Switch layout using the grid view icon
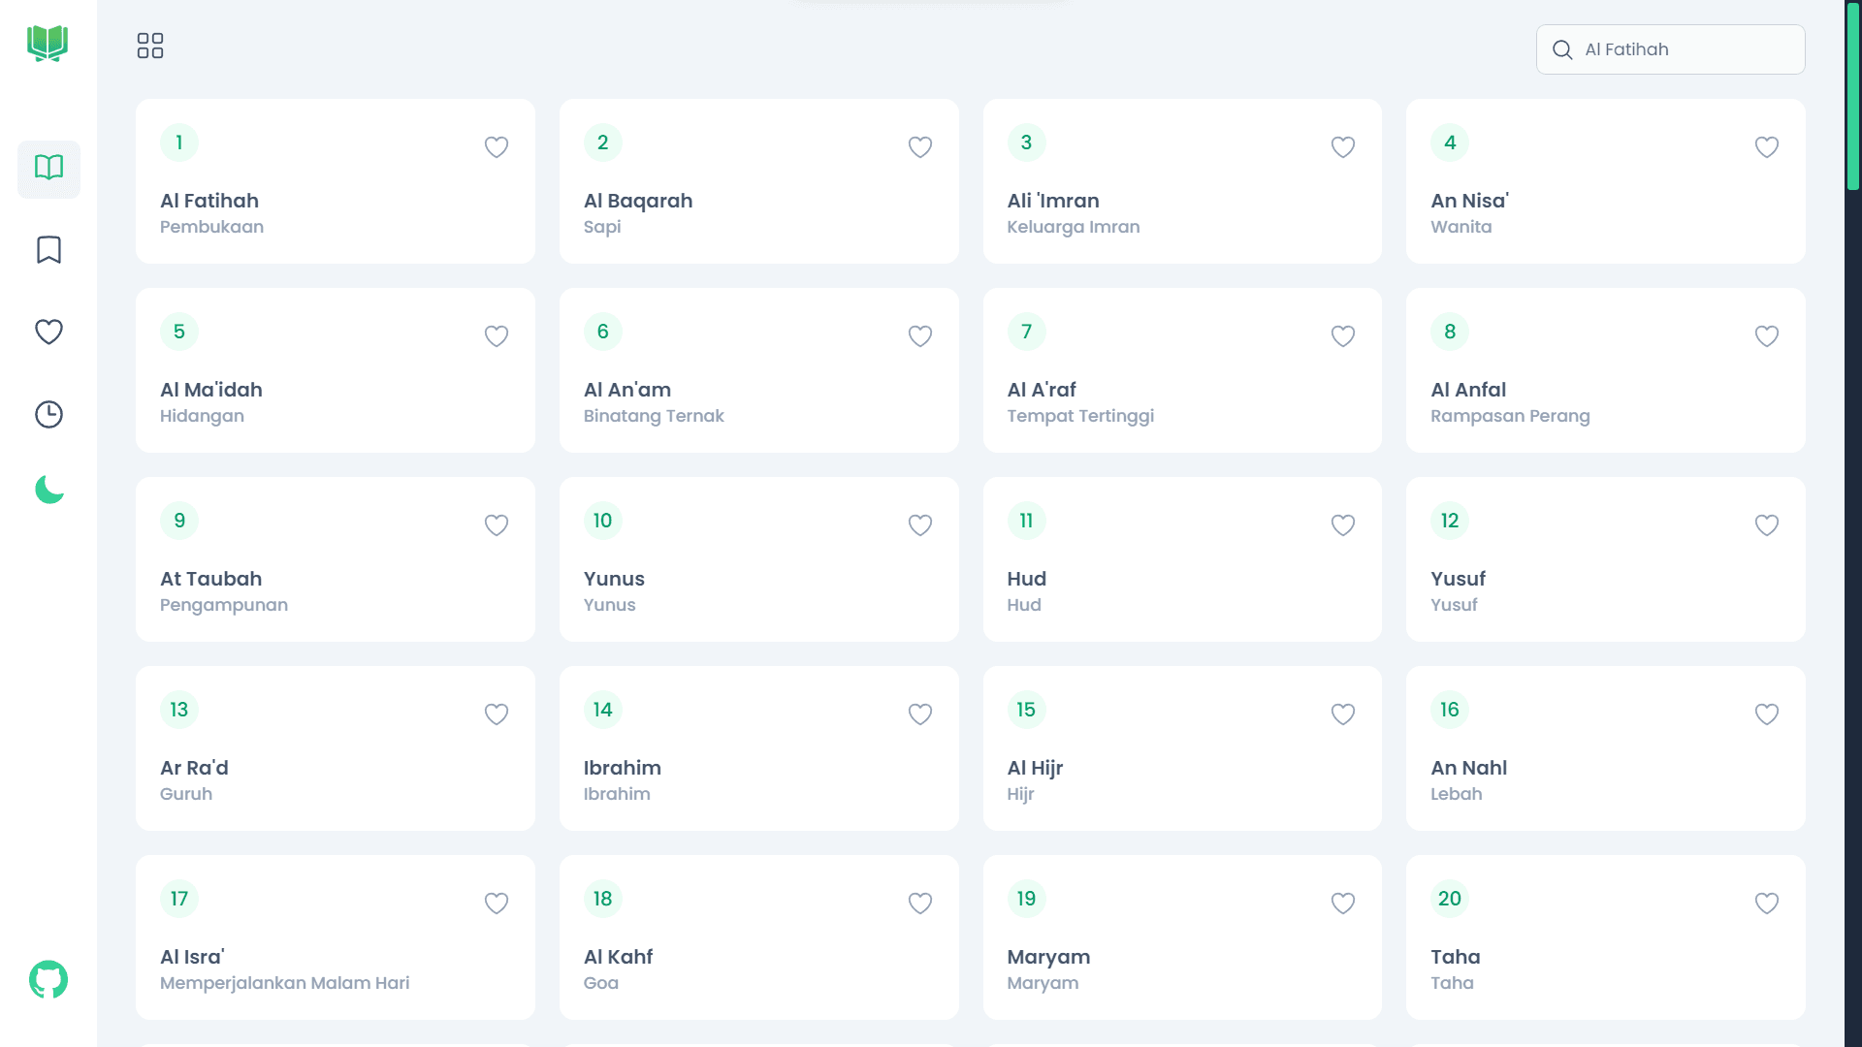Screen dimensions: 1862x1047 click(x=150, y=46)
